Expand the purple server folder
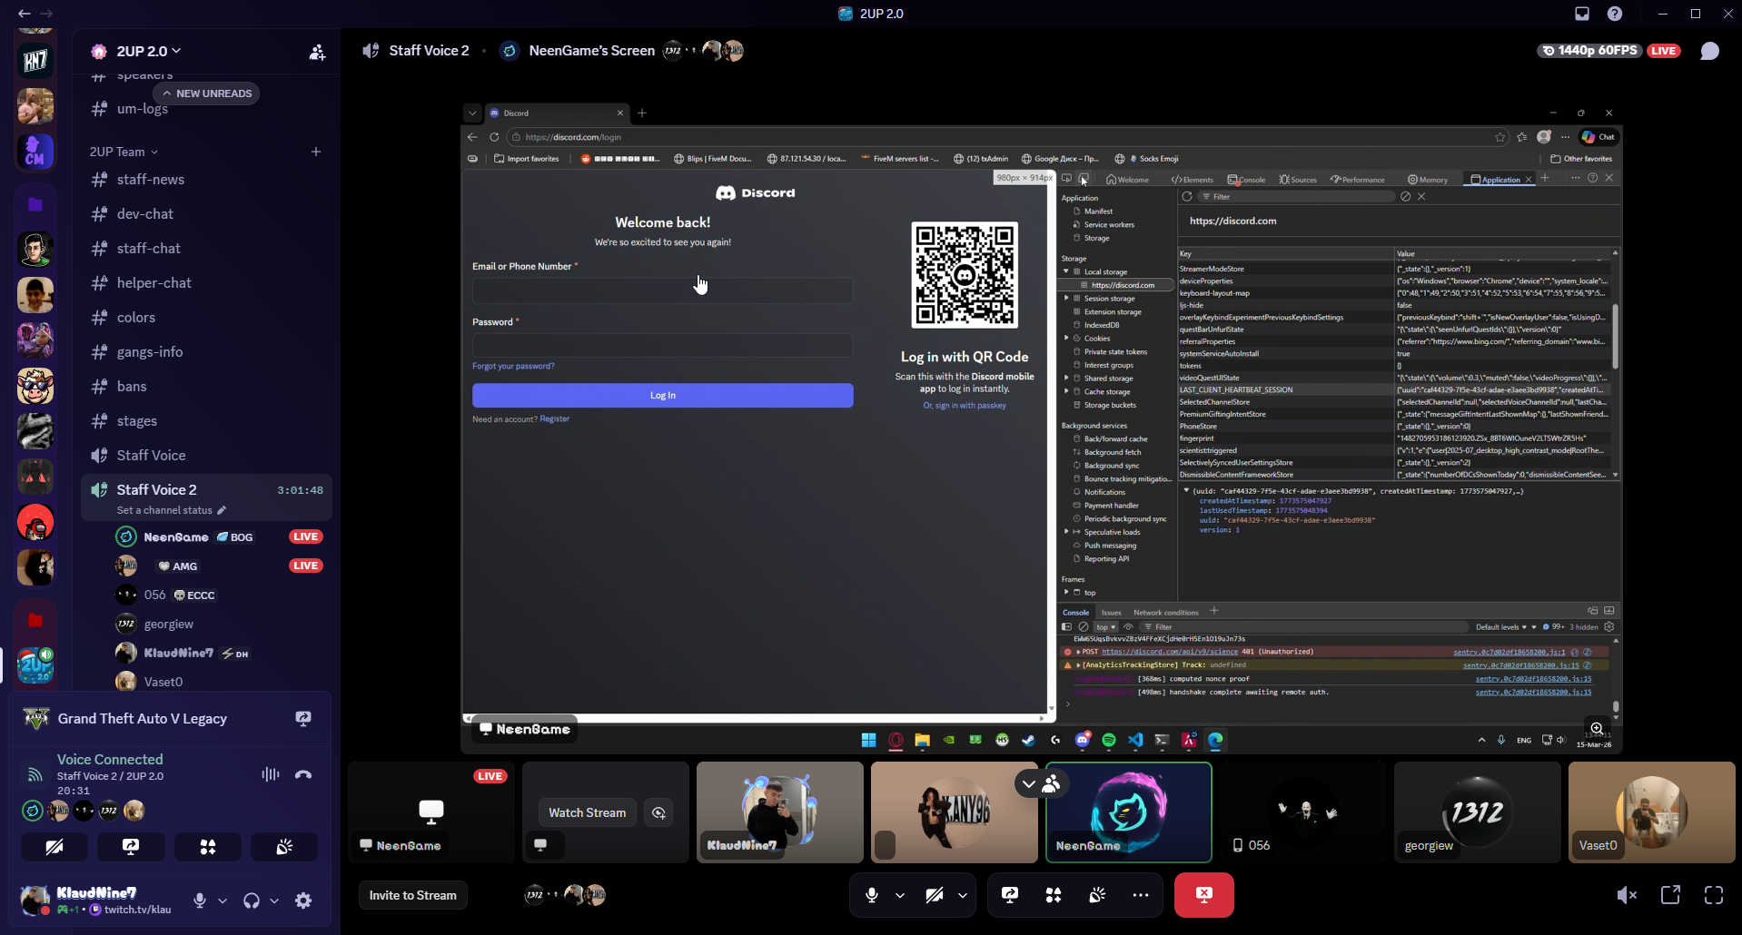This screenshot has height=935, width=1742. (x=35, y=204)
